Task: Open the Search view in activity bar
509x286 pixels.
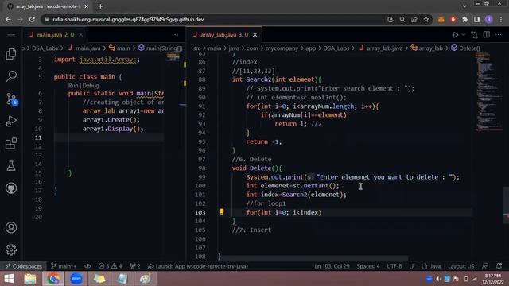Action: [11, 76]
